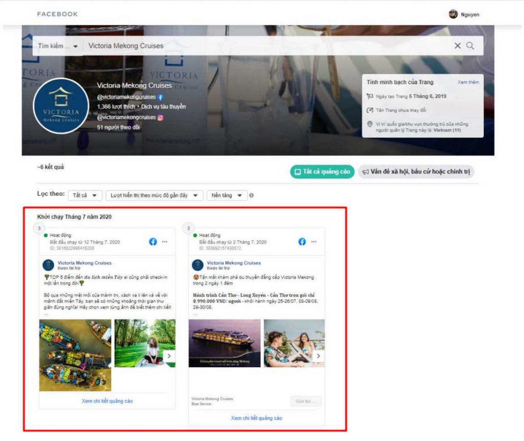Advance the carousel arrow on the cruise ship ad

pyautogui.click(x=318, y=356)
